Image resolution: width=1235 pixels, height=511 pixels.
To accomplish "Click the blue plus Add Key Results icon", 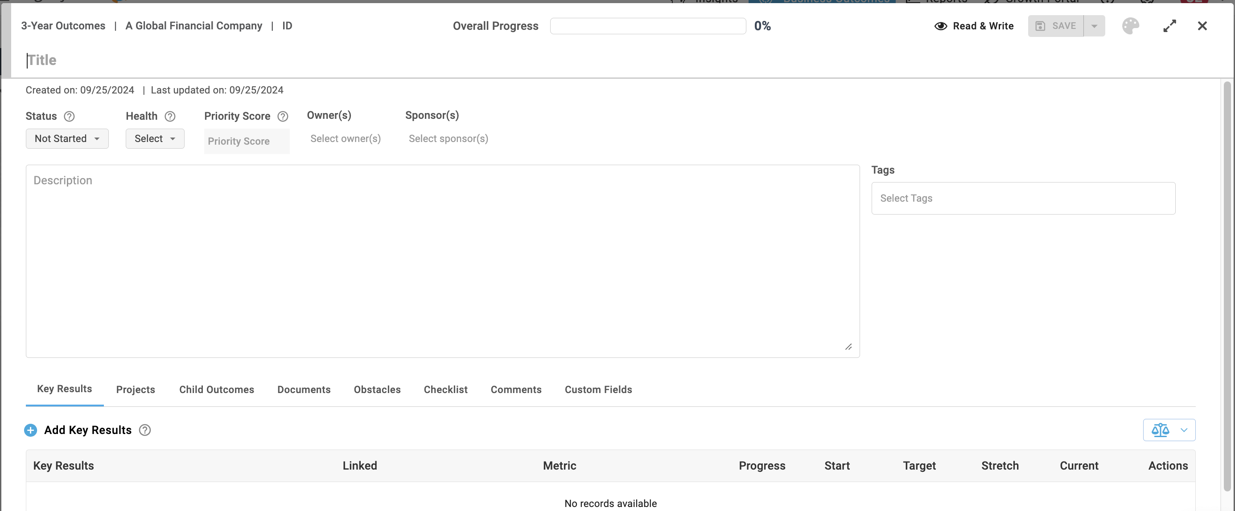I will [x=31, y=430].
